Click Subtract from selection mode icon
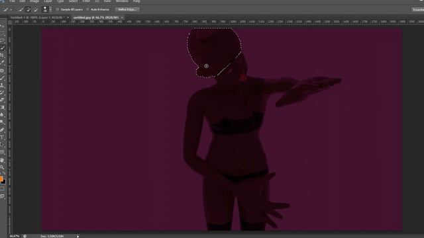 pyautogui.click(x=35, y=9)
